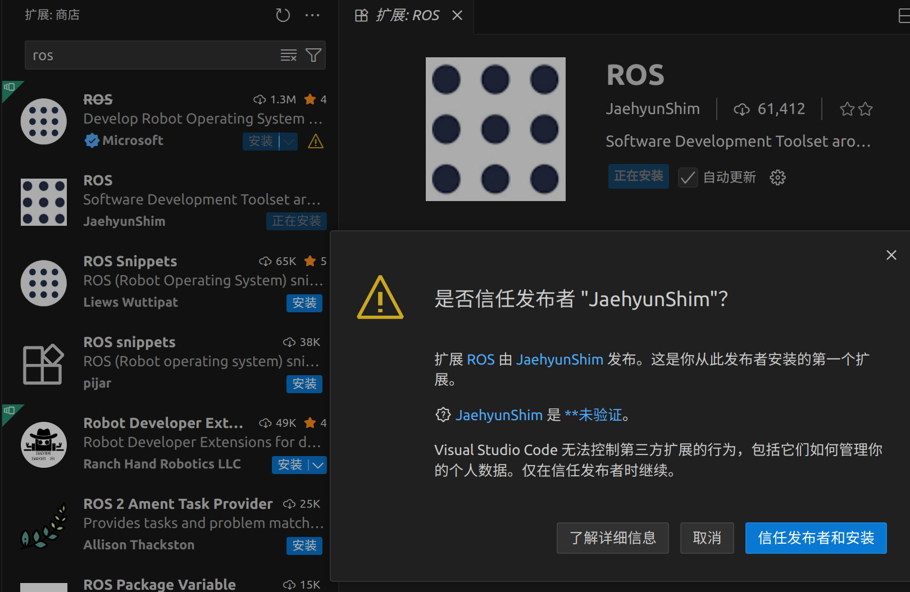Expand Microsoft ROS install dropdown arrow
Viewport: 910px width, 592px height.
(x=289, y=142)
